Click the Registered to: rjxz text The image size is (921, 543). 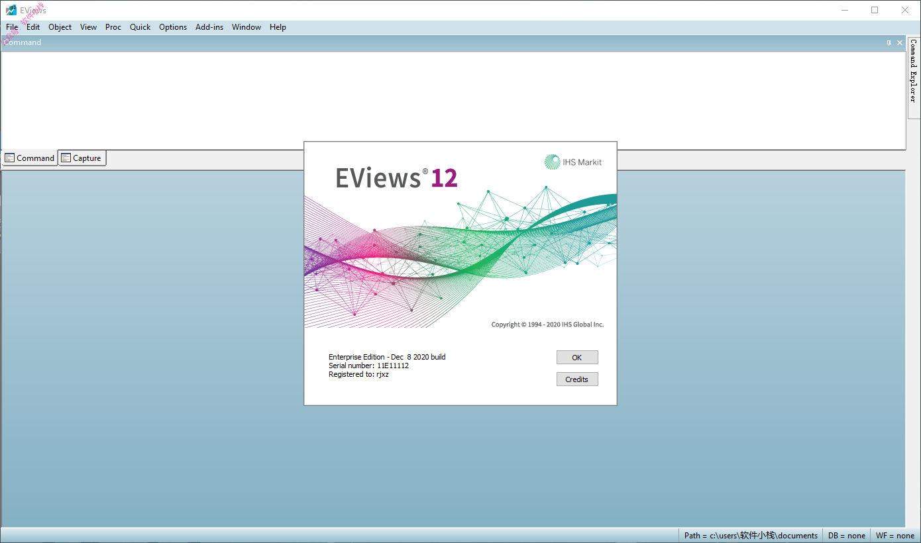coord(358,374)
